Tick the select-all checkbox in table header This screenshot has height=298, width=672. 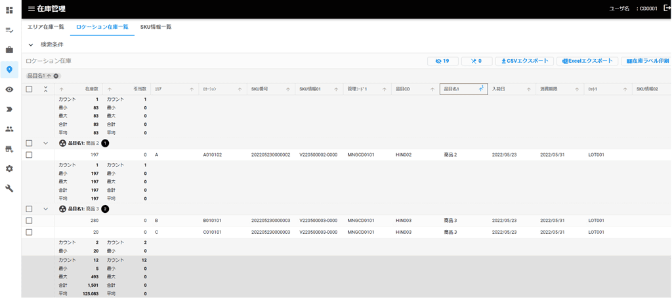coord(29,89)
